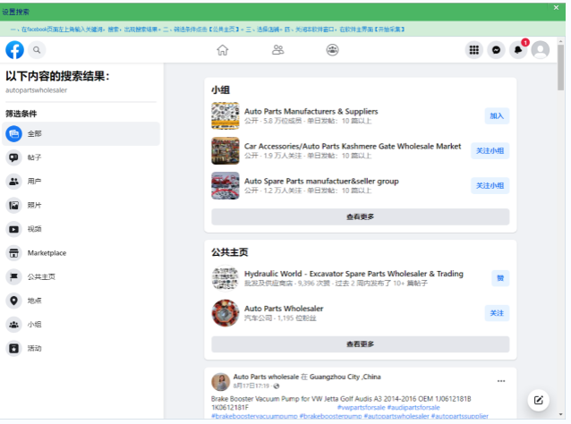Open the Facebook search magnifier

[37, 50]
